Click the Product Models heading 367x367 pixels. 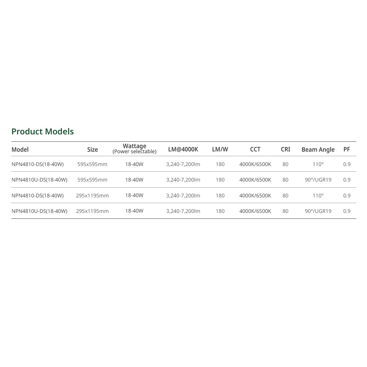click(x=42, y=131)
